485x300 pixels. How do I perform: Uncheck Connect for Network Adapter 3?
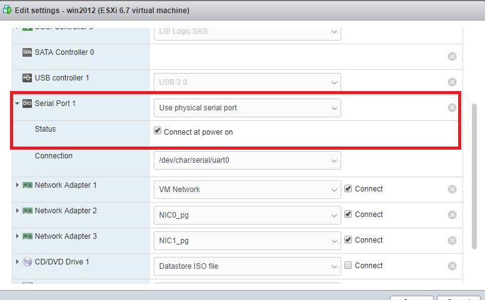(x=348, y=240)
